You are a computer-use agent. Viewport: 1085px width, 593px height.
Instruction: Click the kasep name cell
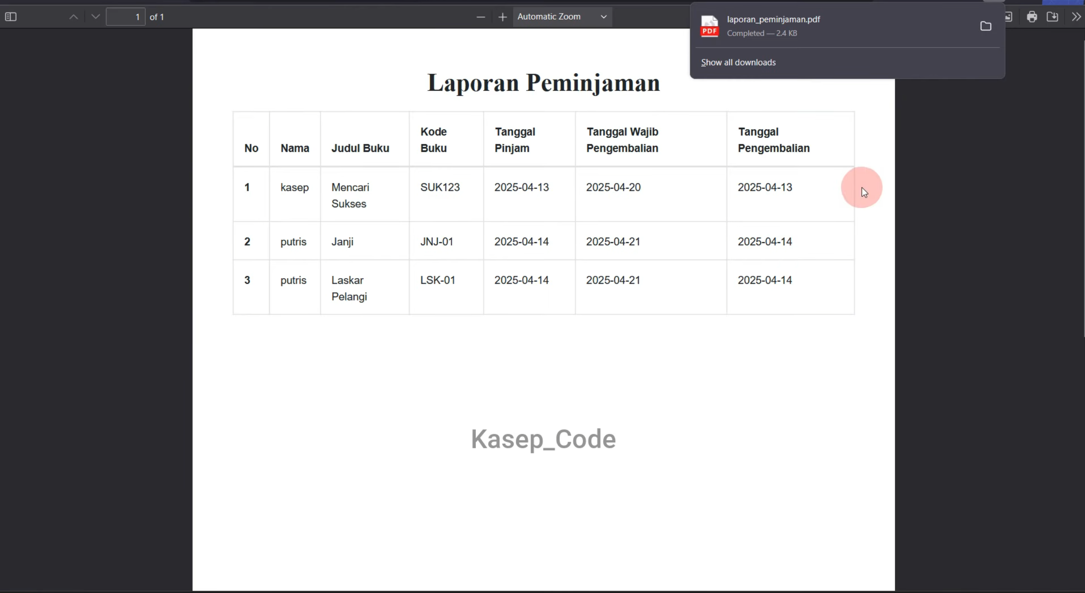point(295,187)
